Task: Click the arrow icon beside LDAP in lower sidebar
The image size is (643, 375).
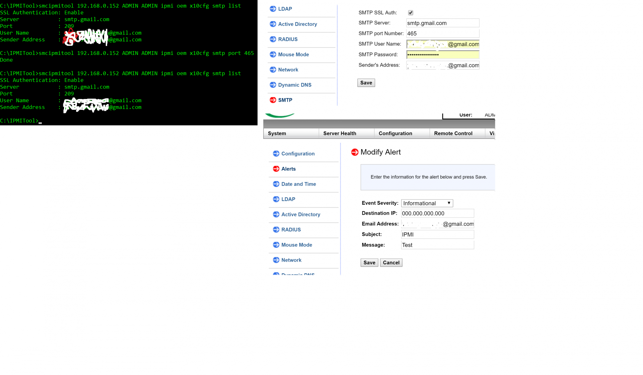Action: tap(276, 199)
